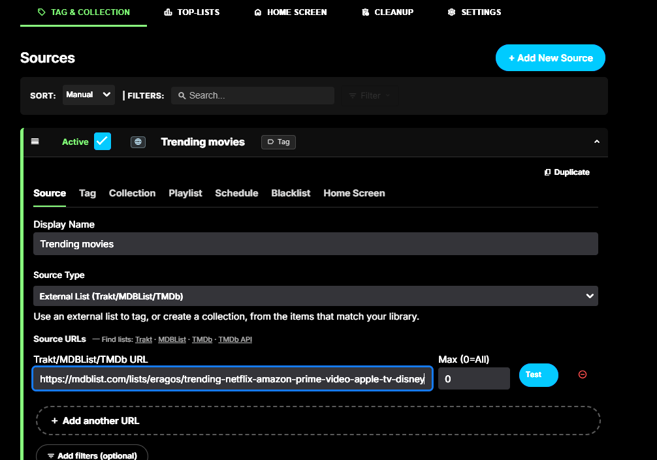View the Blacklist sub-tab
The width and height of the screenshot is (657, 460).
click(291, 193)
